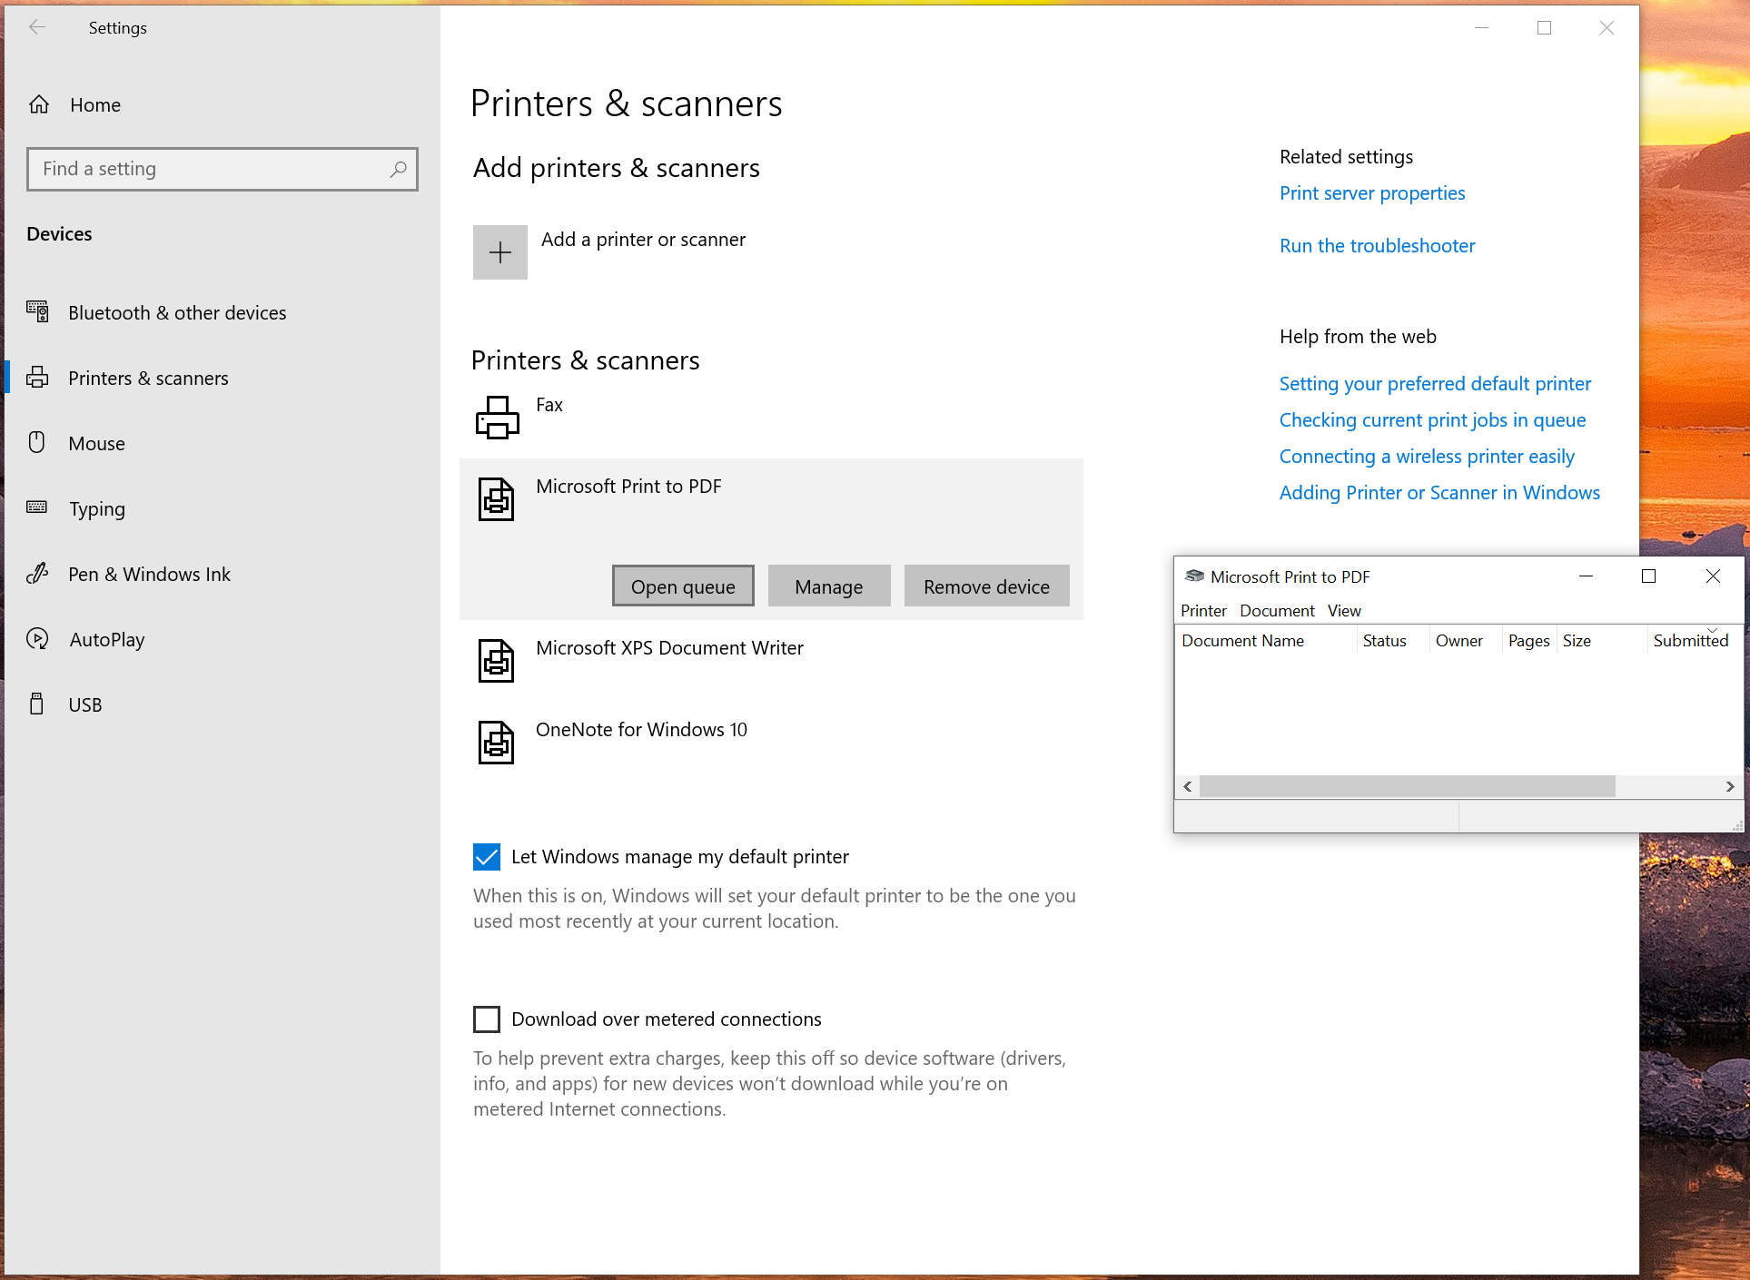This screenshot has width=1750, height=1280.
Task: Click the Printers & scanners sidebar icon
Action: (37, 378)
